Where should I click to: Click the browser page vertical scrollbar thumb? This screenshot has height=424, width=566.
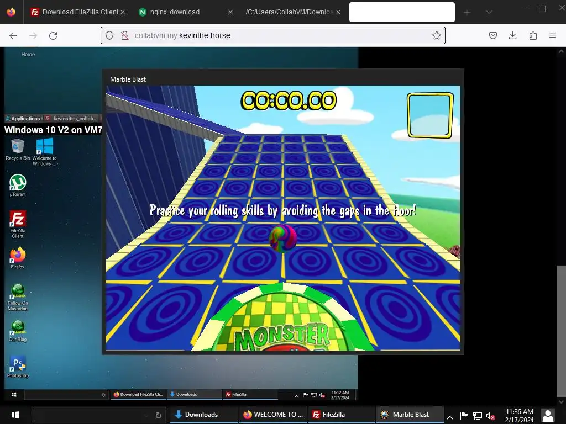coord(561,332)
